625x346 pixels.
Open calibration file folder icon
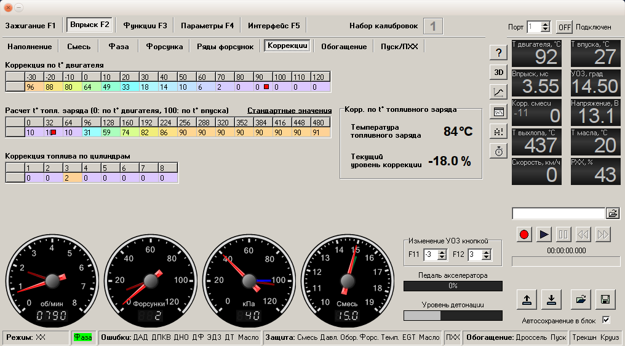pos(581,300)
